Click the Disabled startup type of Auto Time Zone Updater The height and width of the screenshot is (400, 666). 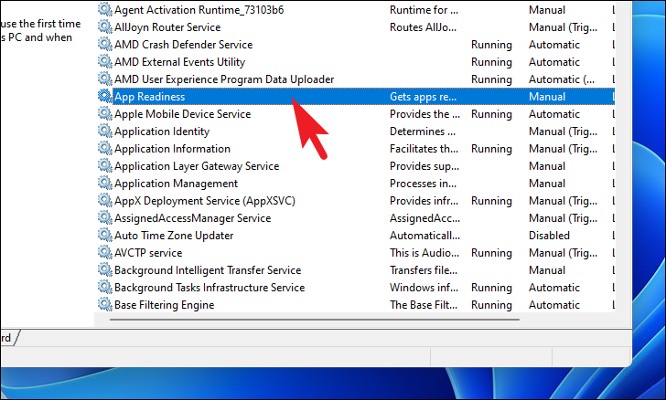coord(549,236)
